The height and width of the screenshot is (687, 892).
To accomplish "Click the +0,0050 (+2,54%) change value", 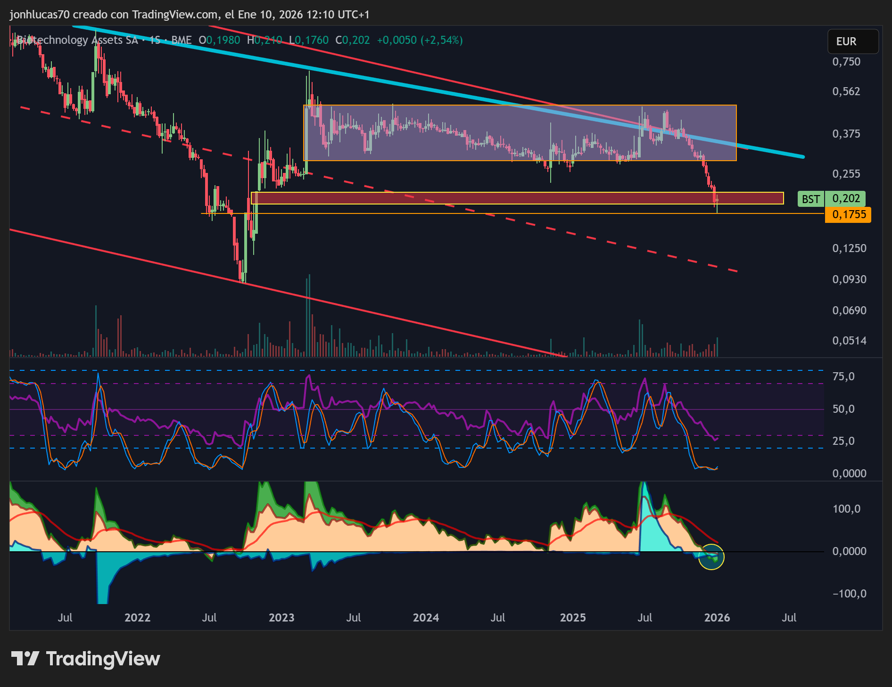I will pyautogui.click(x=420, y=40).
